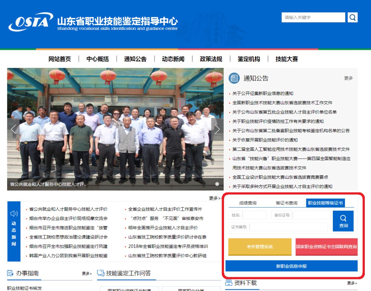The height and width of the screenshot is (291, 371).
Task: Switch to 成绩查询 tab
Action: click(x=247, y=203)
